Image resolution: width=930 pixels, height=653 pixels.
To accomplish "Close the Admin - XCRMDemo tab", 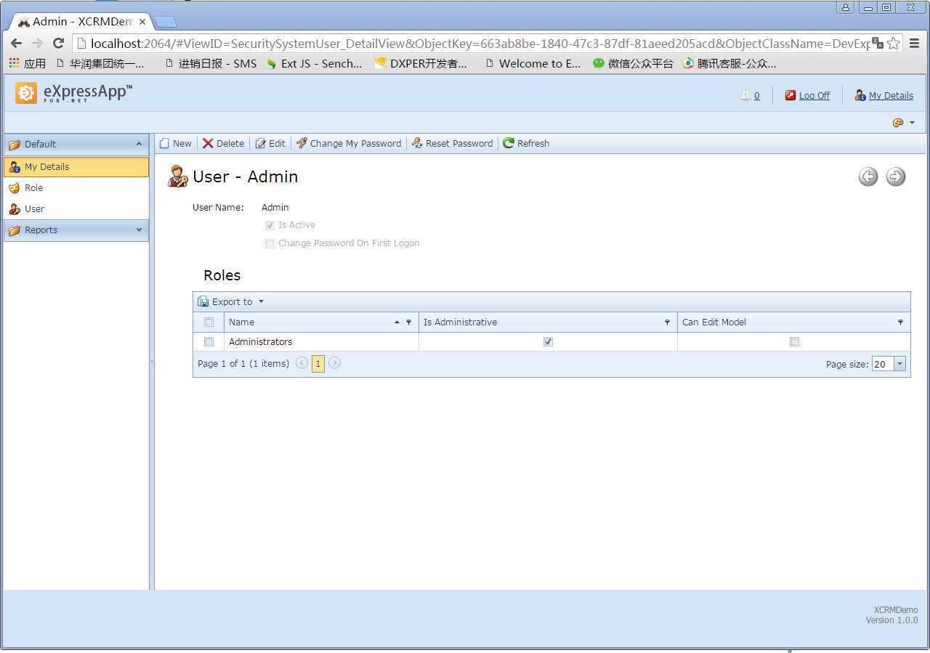I will point(142,22).
